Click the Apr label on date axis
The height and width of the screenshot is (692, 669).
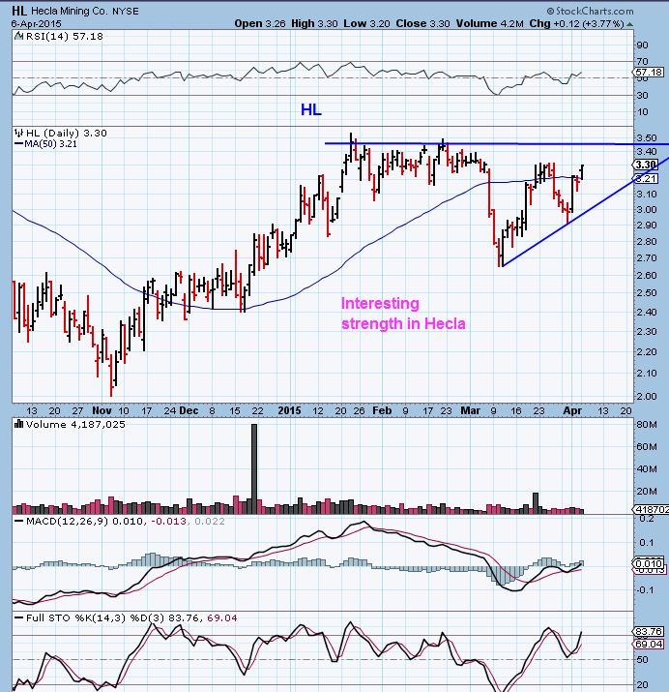pyautogui.click(x=572, y=410)
